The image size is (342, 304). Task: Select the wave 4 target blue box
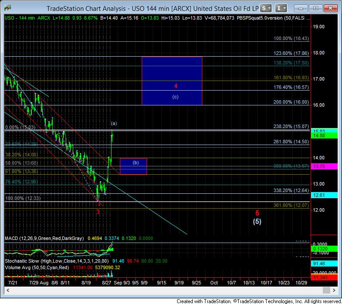tap(172, 81)
